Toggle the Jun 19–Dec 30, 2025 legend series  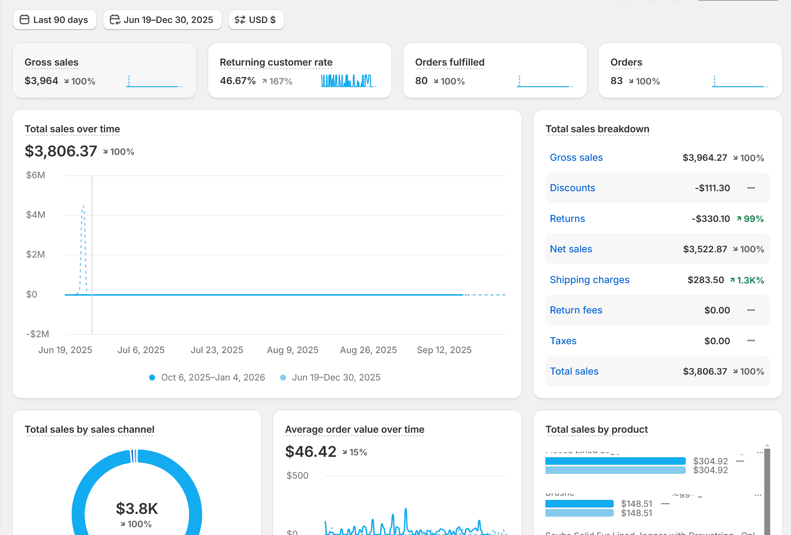point(330,377)
